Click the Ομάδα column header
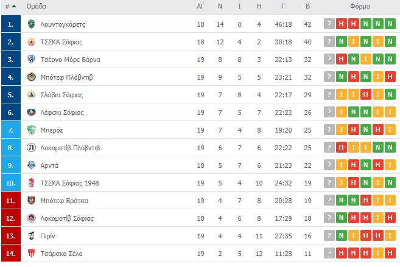 (x=36, y=6)
